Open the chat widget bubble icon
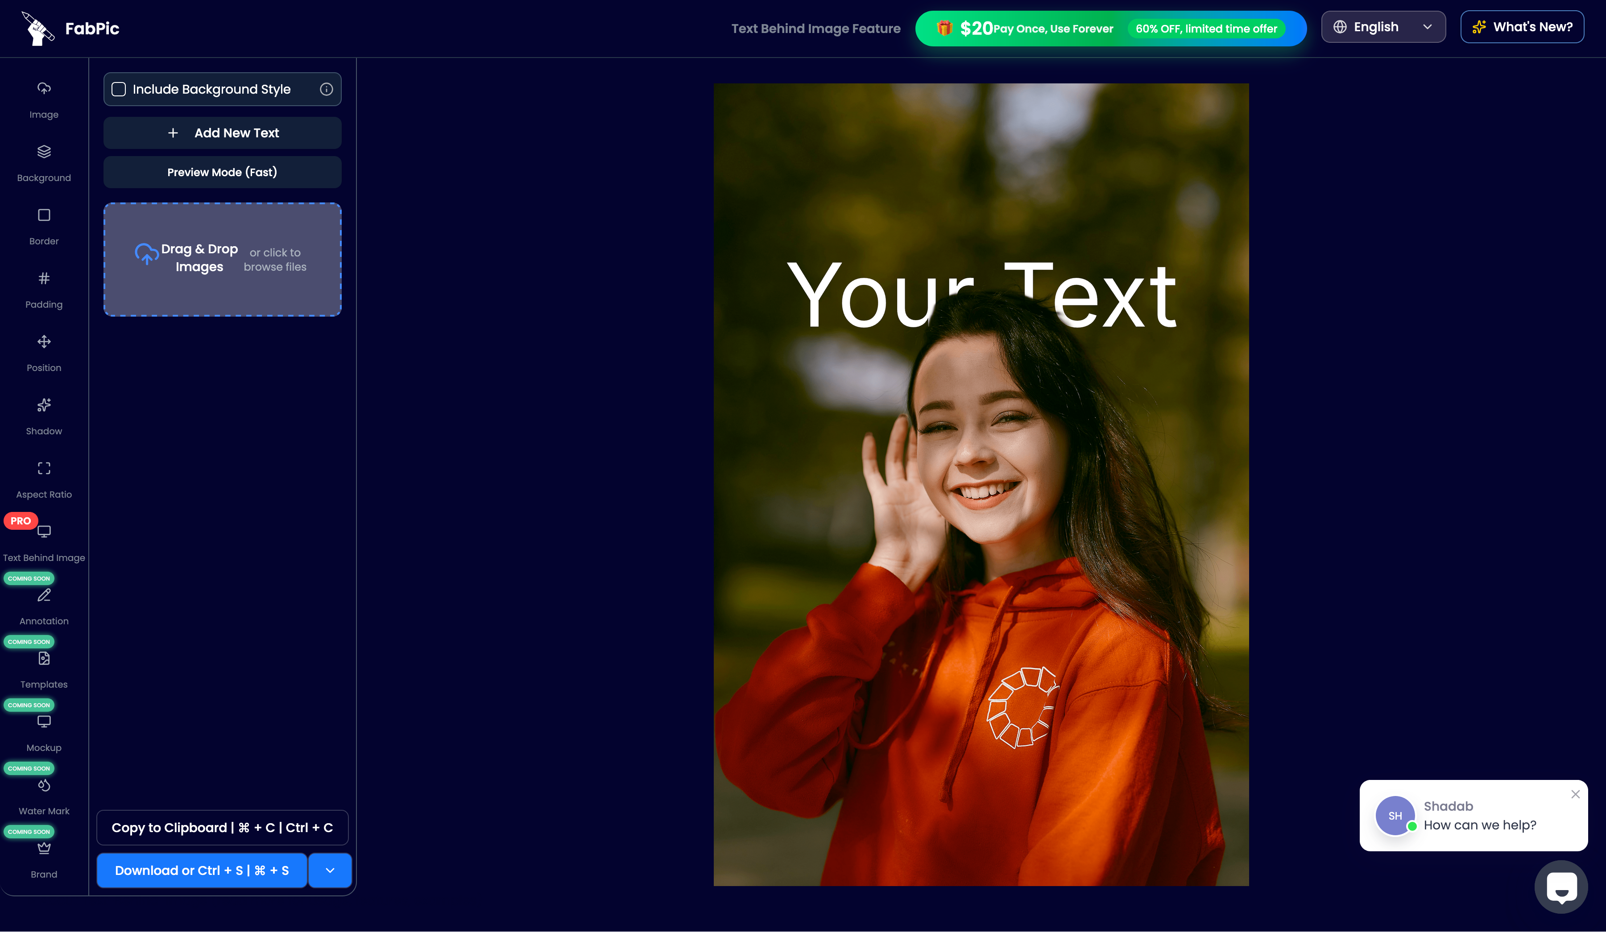Screen dimensions: 1606x932 coord(1561,887)
